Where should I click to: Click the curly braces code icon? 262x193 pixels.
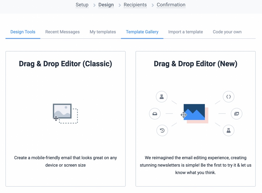[x=228, y=97]
